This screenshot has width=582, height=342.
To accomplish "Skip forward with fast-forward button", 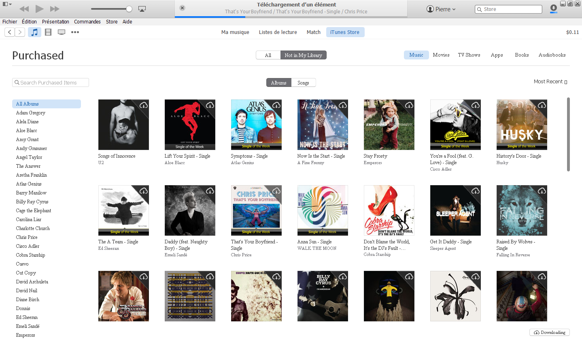I will click(x=55, y=9).
